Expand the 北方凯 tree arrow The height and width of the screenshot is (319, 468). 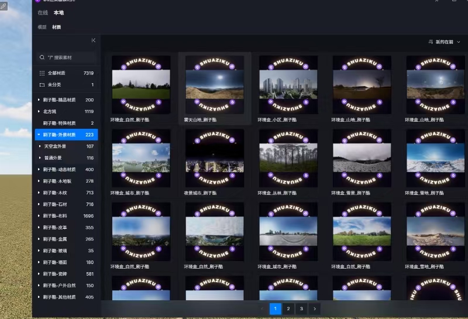tap(39, 111)
